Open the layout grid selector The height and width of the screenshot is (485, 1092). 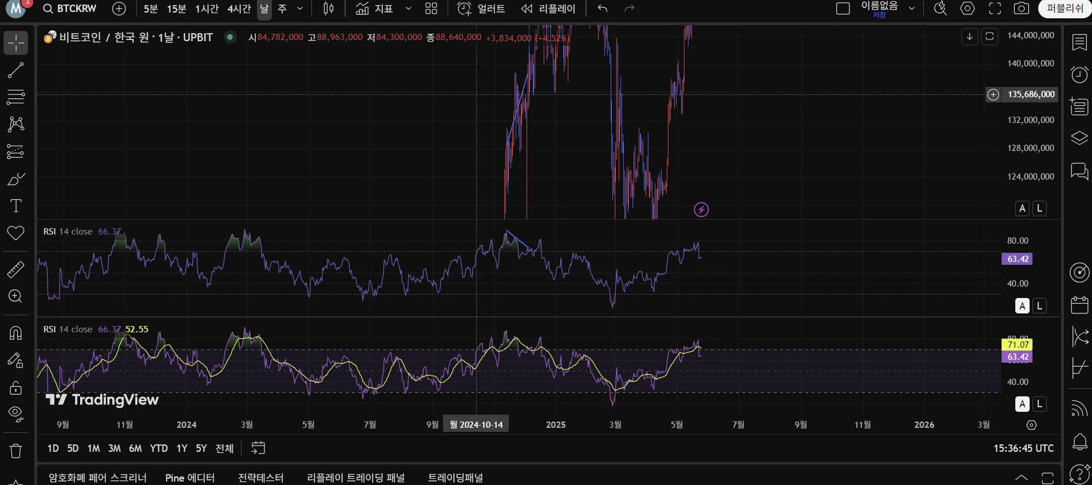tap(431, 9)
